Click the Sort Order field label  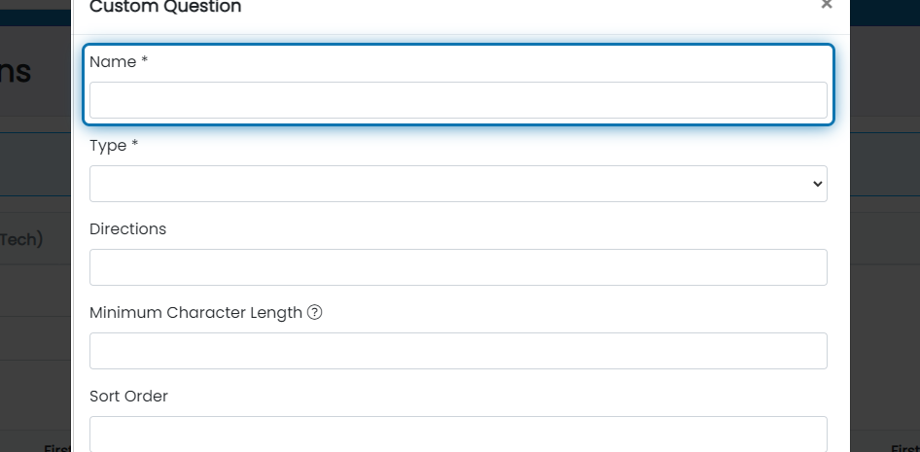point(128,397)
